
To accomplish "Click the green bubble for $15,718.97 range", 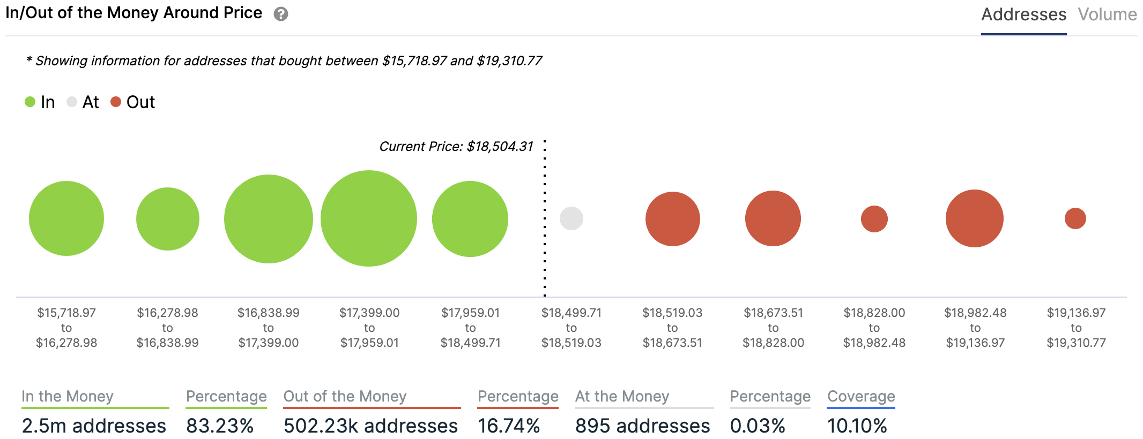I will pyautogui.click(x=66, y=218).
